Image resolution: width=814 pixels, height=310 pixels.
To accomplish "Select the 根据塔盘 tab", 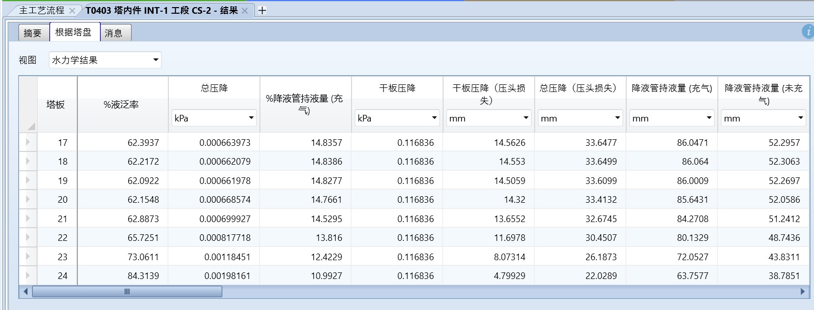I will (x=73, y=32).
